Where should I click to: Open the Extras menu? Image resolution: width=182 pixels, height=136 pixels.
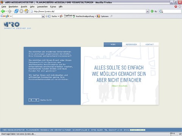(53, 7)
